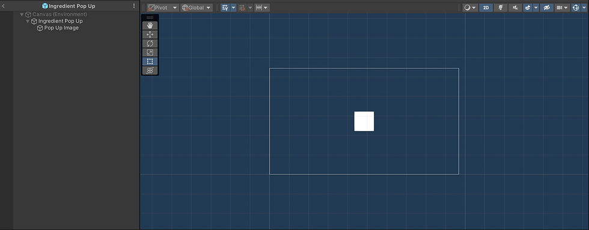Viewport: 589px width, 230px height.
Task: Toggle 2D view mode
Action: click(x=486, y=8)
